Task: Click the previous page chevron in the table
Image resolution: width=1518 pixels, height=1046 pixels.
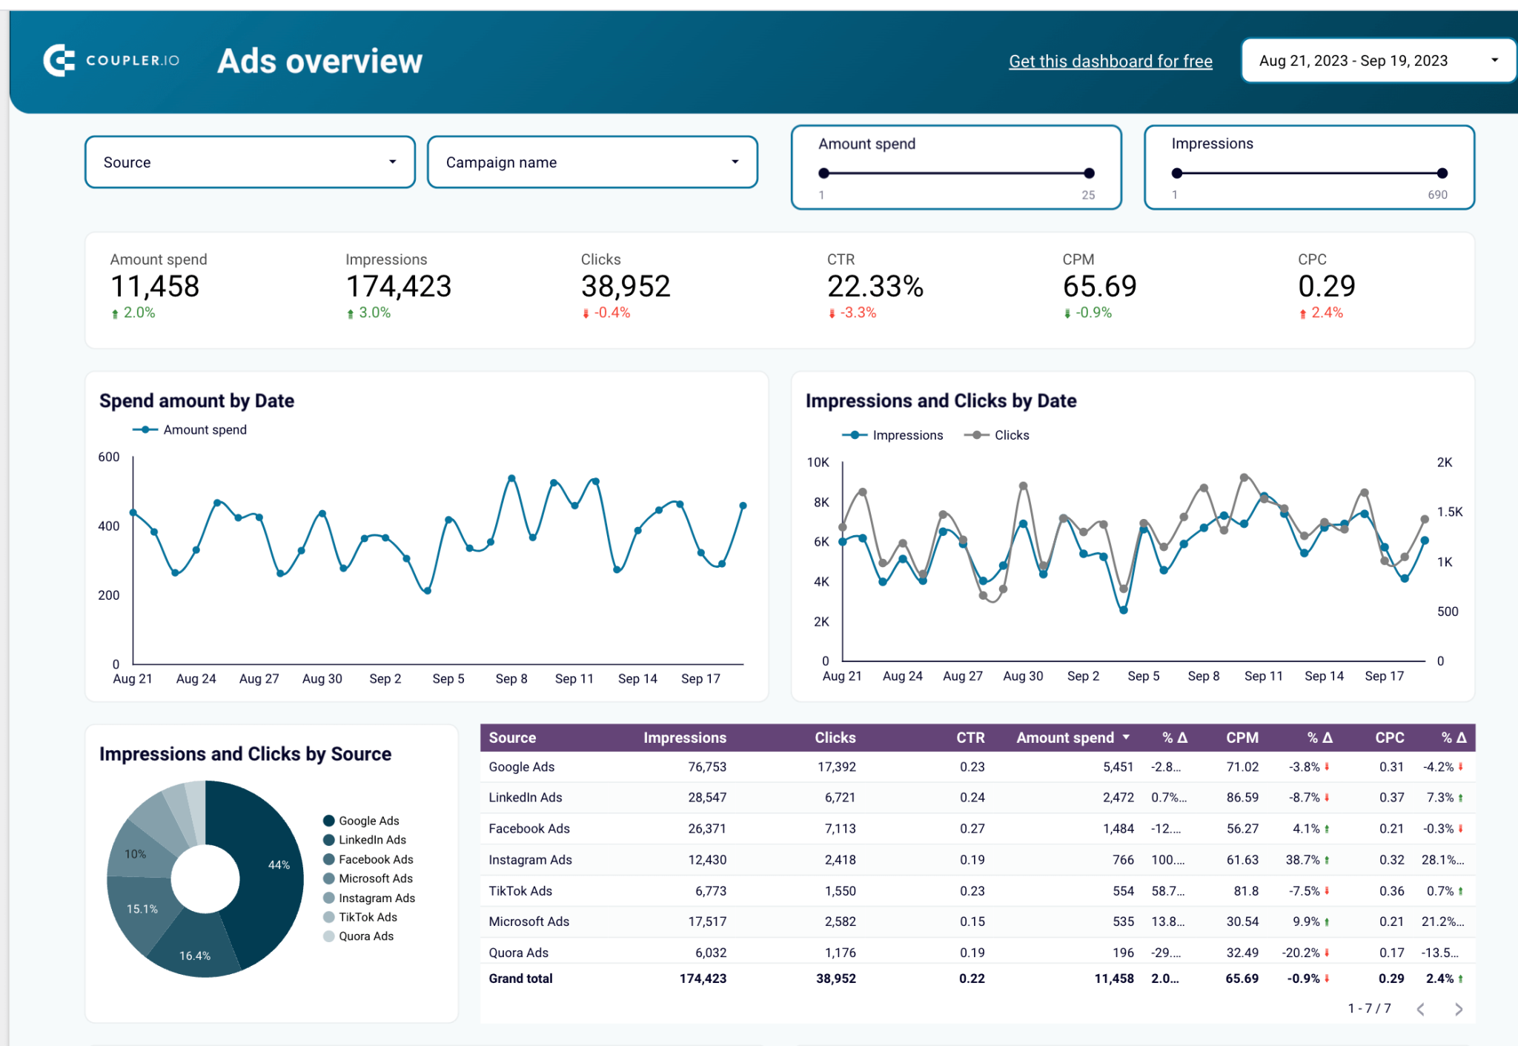Action: point(1421,1008)
